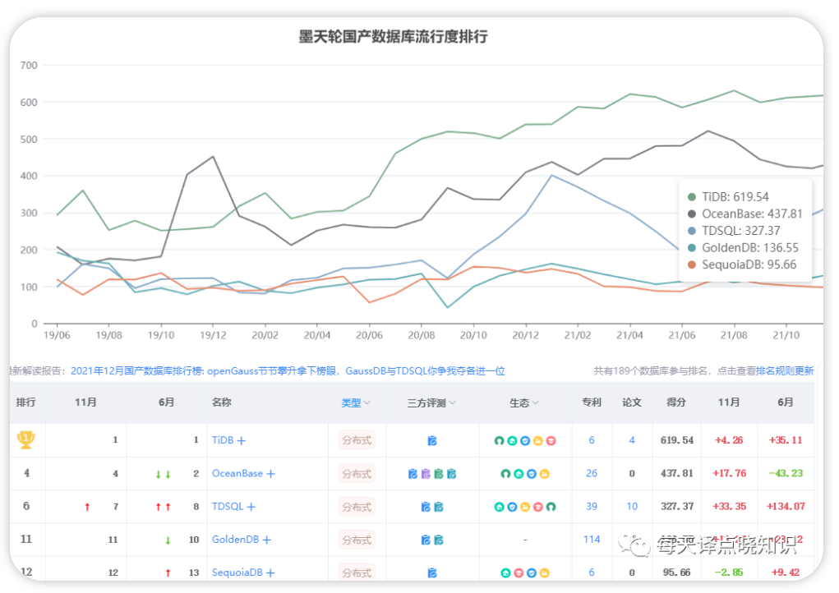Click the green ecosystem icon in OceanBase row
Image resolution: width=839 pixels, height=593 pixels.
(x=505, y=474)
